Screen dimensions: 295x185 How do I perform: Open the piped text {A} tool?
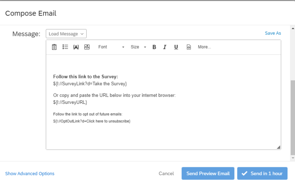(76, 47)
